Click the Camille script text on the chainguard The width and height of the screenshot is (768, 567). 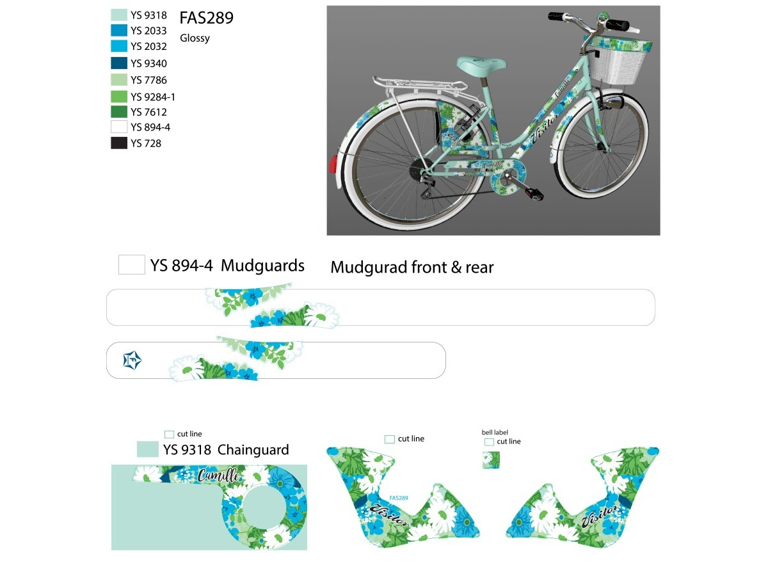pos(220,475)
